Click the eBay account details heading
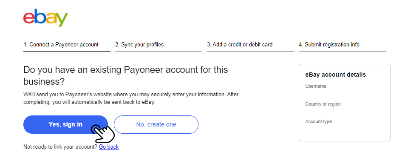Image resolution: width=419 pixels, height=158 pixels. [335, 75]
